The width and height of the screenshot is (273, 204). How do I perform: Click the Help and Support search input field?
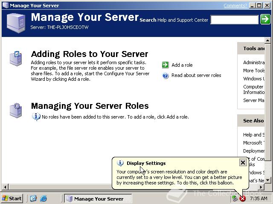pyautogui.click(x=234, y=20)
